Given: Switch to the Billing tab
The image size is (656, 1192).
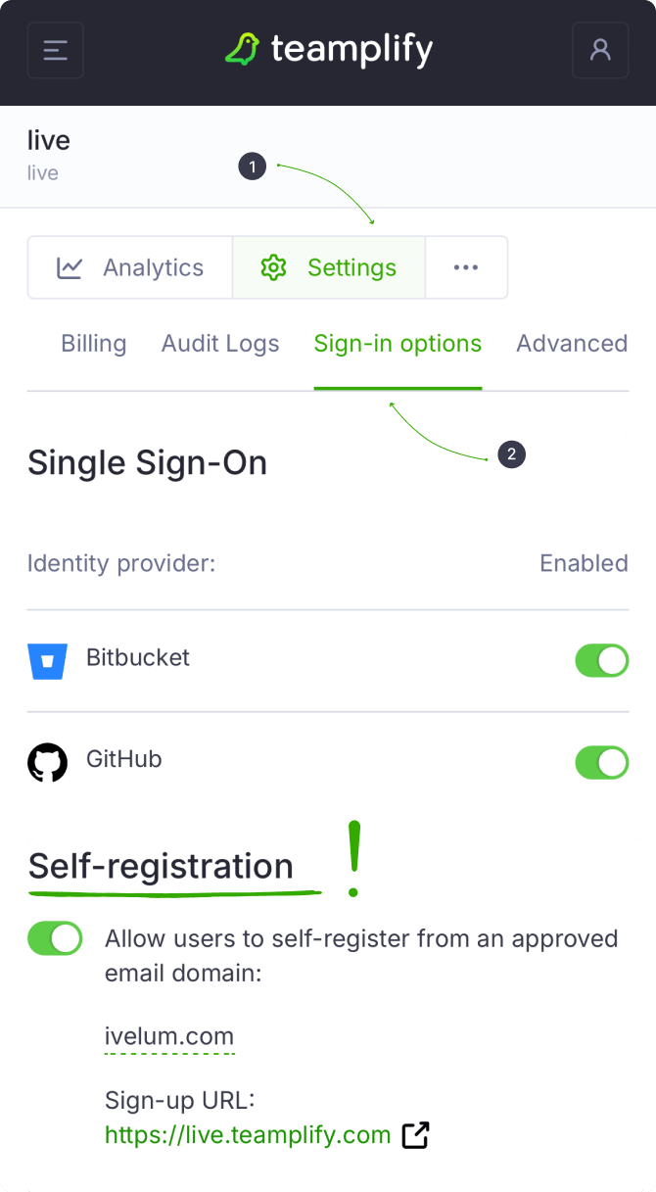Looking at the screenshot, I should [94, 344].
